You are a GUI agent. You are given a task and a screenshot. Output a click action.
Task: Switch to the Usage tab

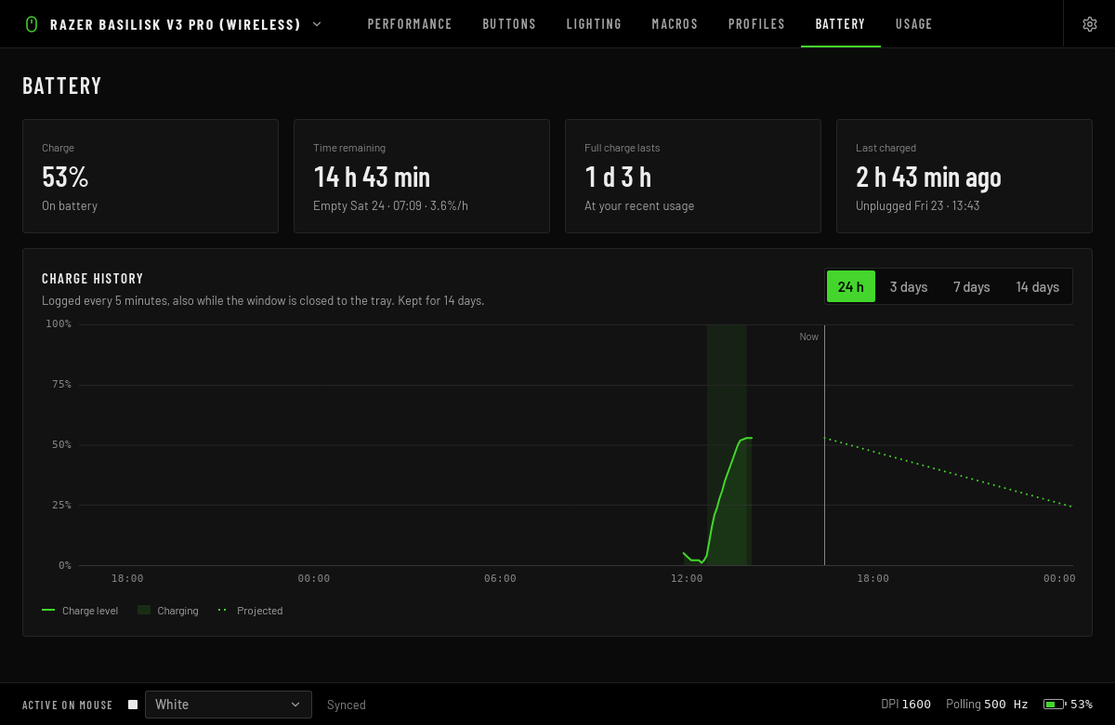click(x=913, y=24)
